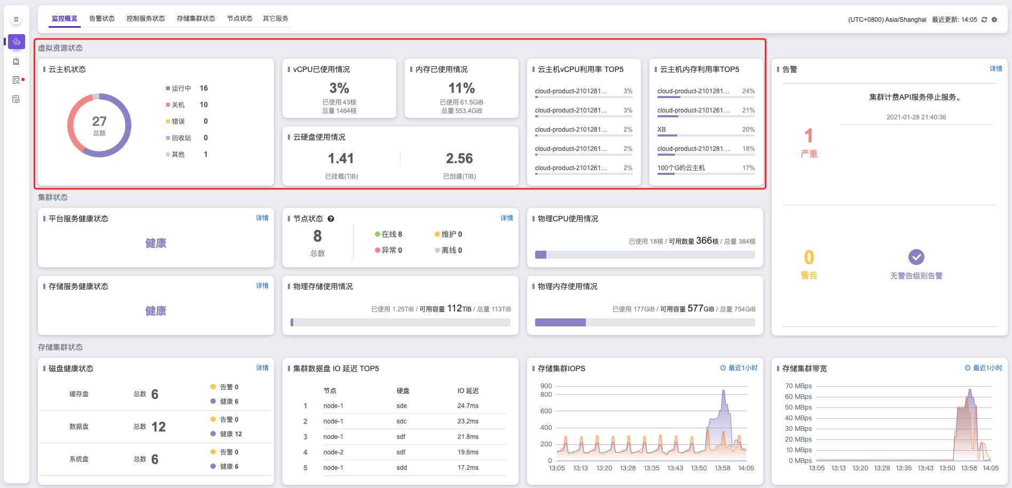The width and height of the screenshot is (1012, 488).
Task: Open 详情 link for 平台服务健康状态
Action: click(x=262, y=218)
